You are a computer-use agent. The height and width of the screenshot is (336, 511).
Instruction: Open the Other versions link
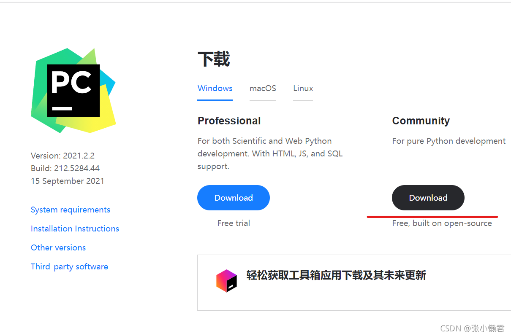pos(58,247)
